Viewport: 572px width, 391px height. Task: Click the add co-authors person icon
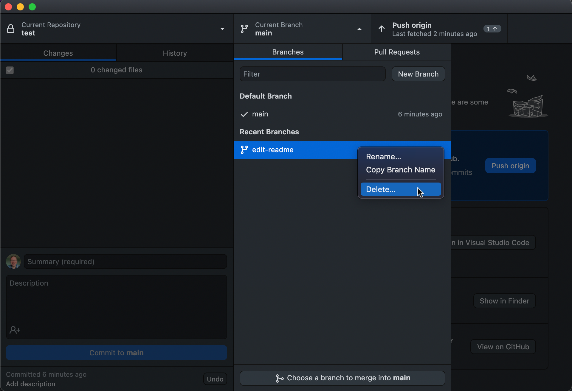(x=15, y=330)
